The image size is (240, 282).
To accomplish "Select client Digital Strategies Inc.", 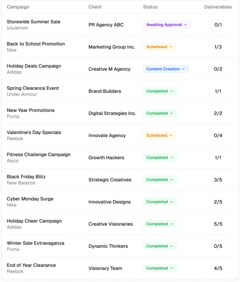I will tap(112, 113).
